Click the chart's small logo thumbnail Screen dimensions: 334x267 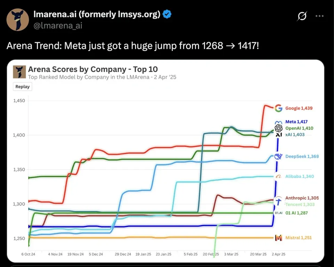click(20, 72)
